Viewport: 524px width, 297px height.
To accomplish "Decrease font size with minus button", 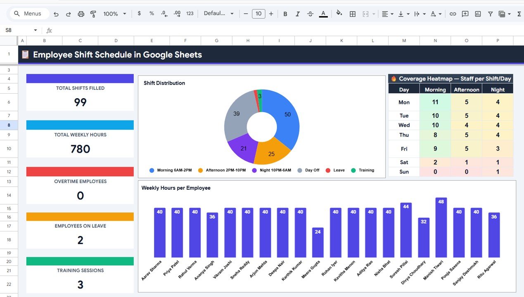I will [x=245, y=14].
